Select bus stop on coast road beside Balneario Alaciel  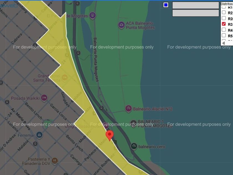pos(101,108)
